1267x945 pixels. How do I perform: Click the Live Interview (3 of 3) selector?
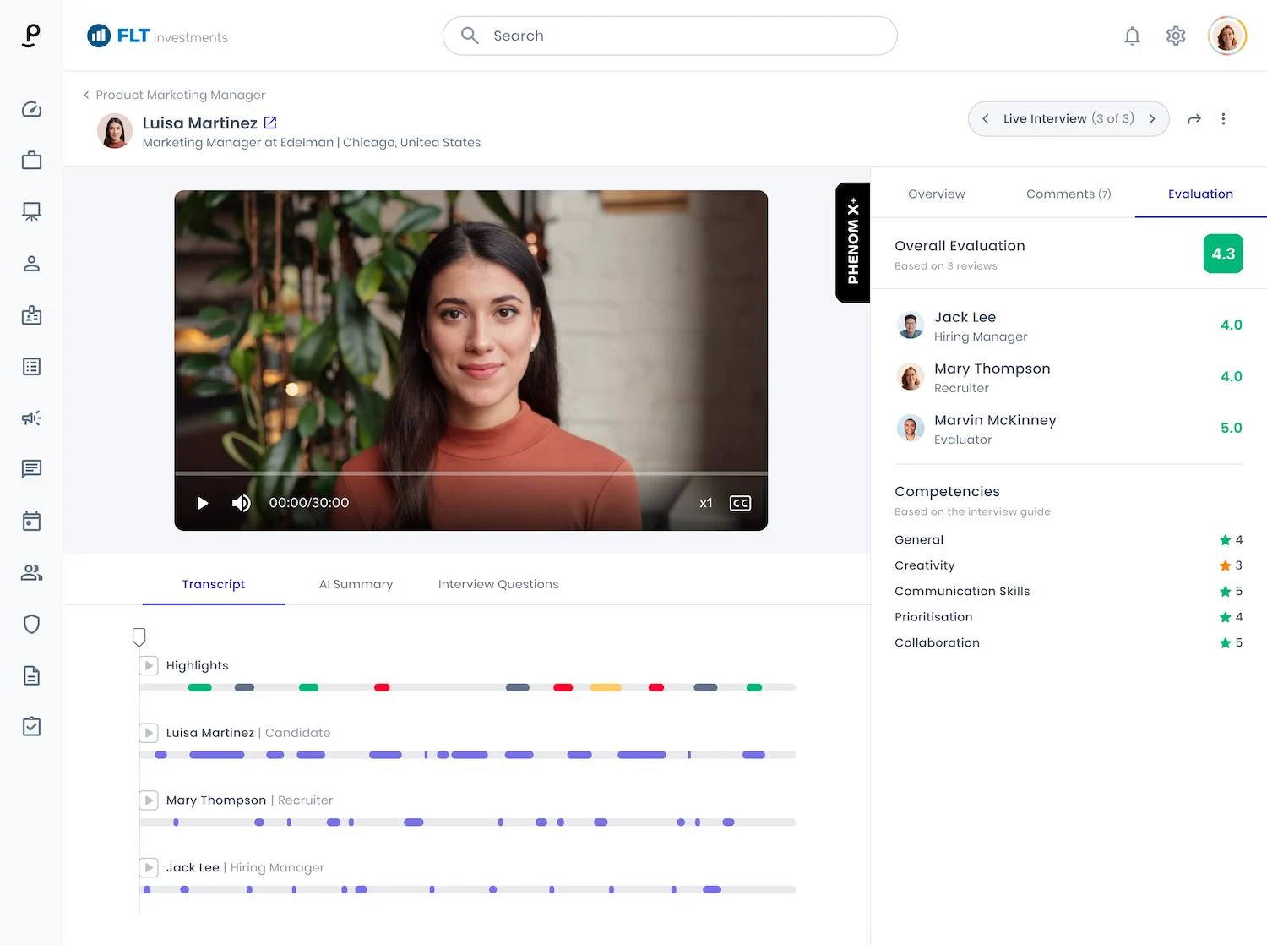point(1069,119)
